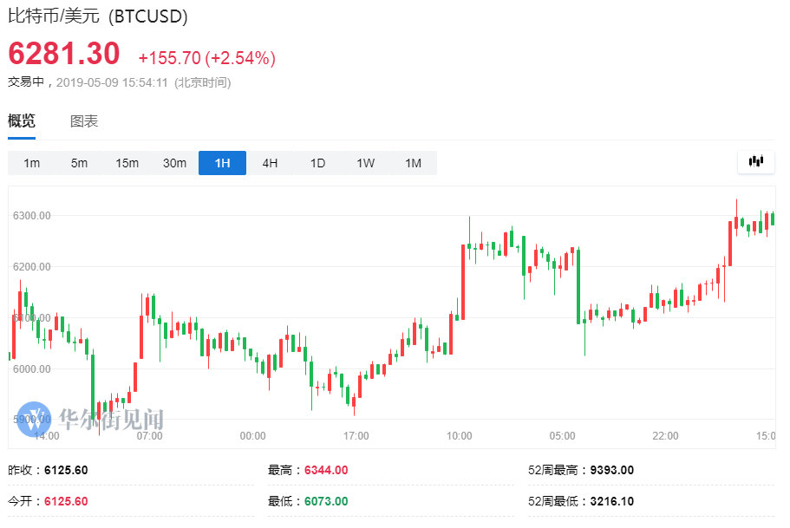Click the 6281.30 current price

(64, 55)
